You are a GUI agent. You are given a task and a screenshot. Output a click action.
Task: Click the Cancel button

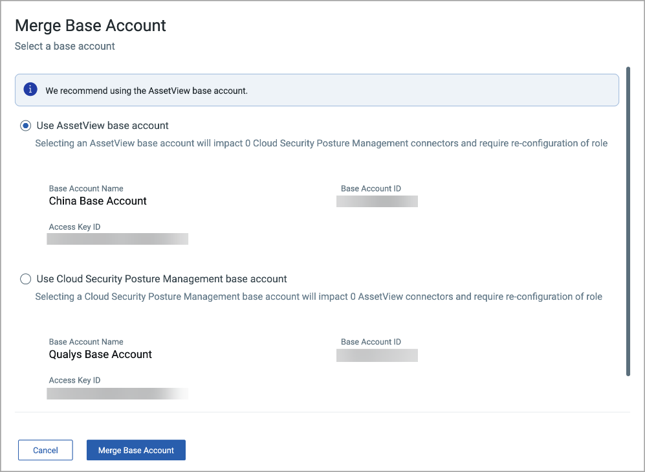point(45,450)
